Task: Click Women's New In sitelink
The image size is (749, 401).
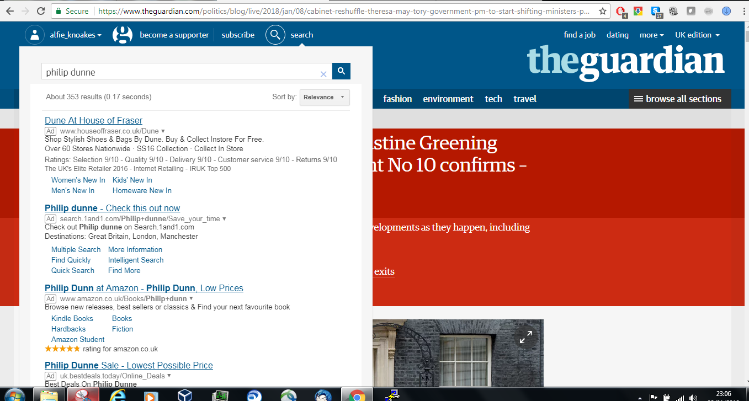Action: click(x=78, y=180)
